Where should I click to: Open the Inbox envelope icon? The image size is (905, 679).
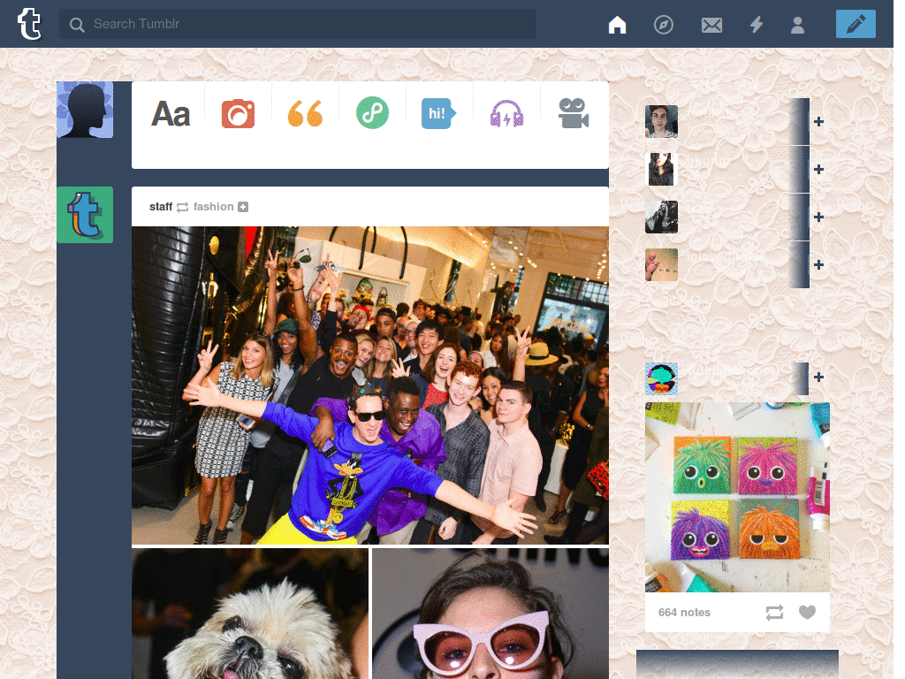(711, 25)
